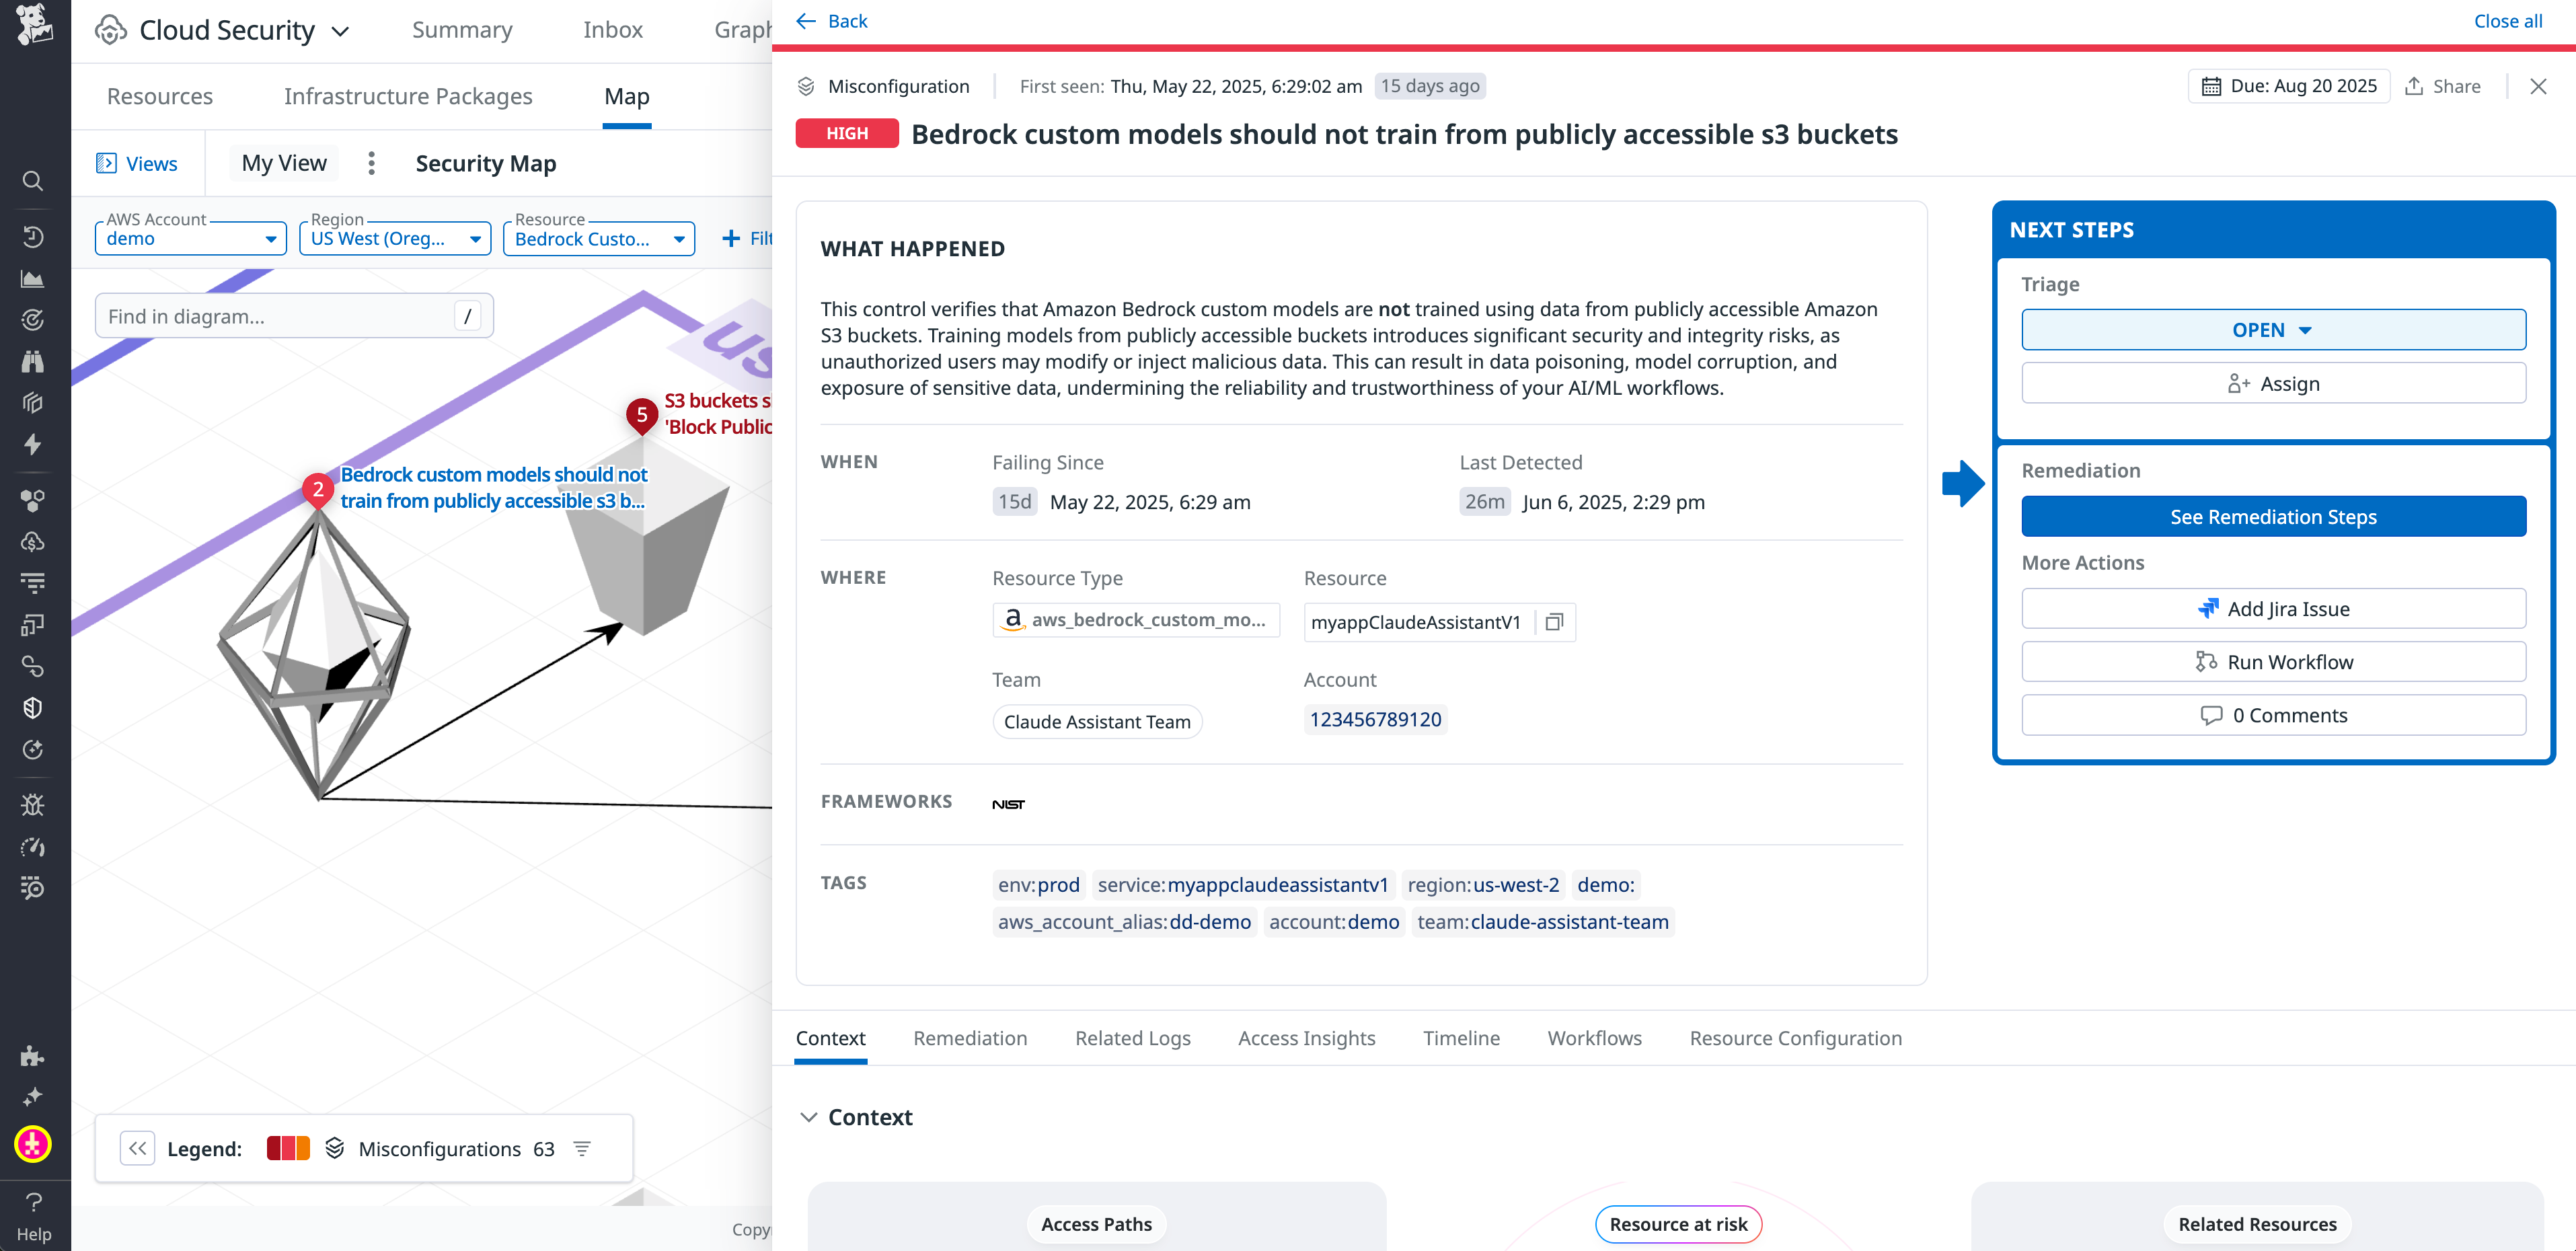2576x1251 pixels.
Task: See Remediation Steps for the Bedrock finding
Action: pos(2272,516)
